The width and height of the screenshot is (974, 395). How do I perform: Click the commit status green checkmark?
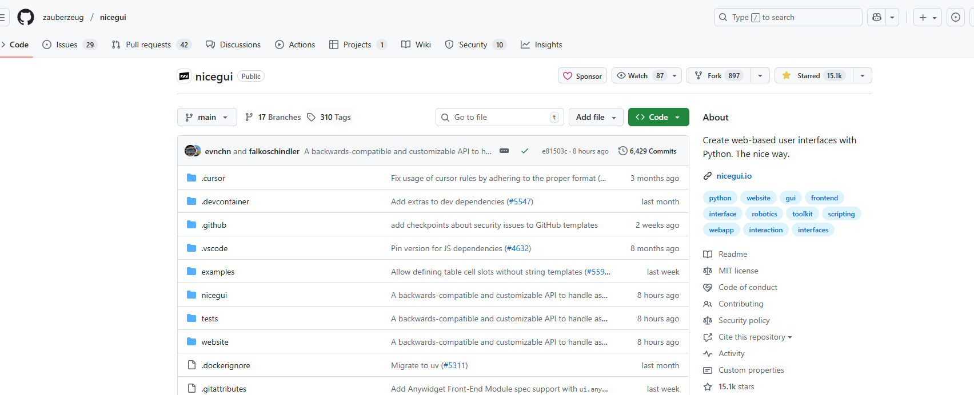524,151
